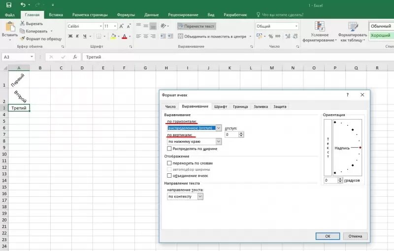This screenshot has width=394, height=251.
Task: Click Align Top icon
Action: (138, 26)
